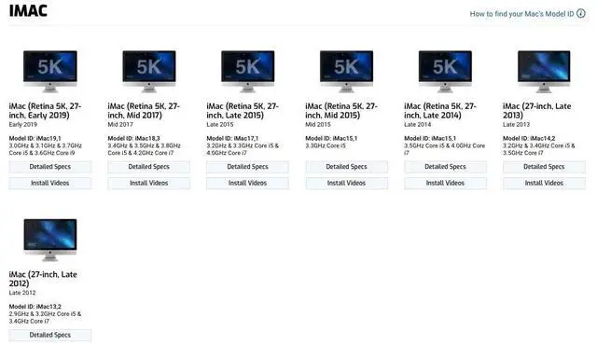Show Detailed Specs for iMac Late 2015

tap(247, 167)
